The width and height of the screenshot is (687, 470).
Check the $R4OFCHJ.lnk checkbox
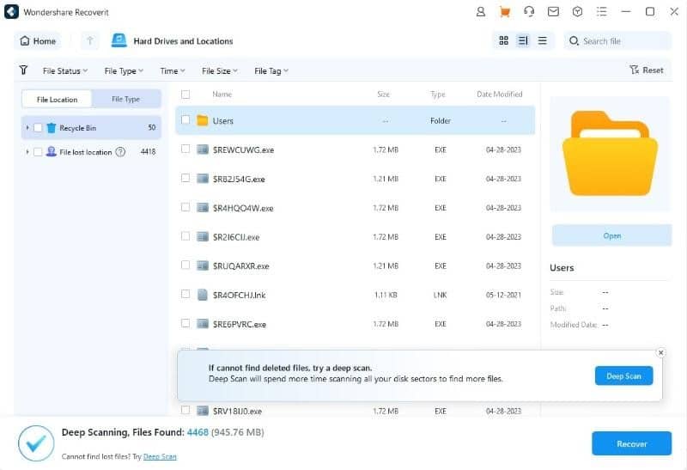click(x=185, y=294)
